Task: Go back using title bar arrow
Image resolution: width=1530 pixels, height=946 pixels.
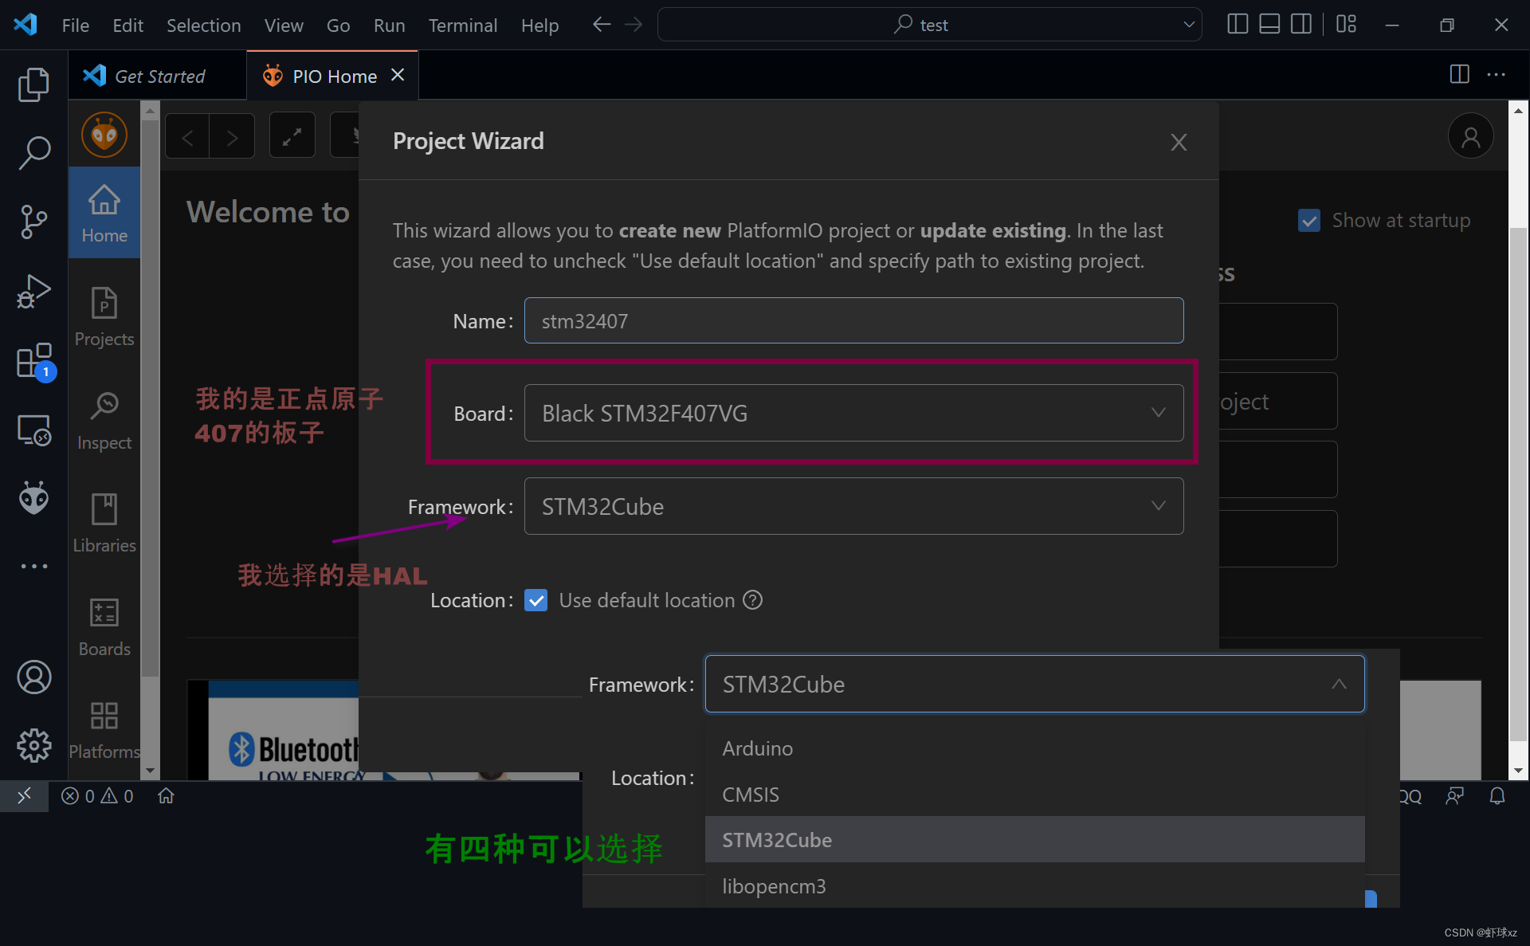Action: (602, 25)
